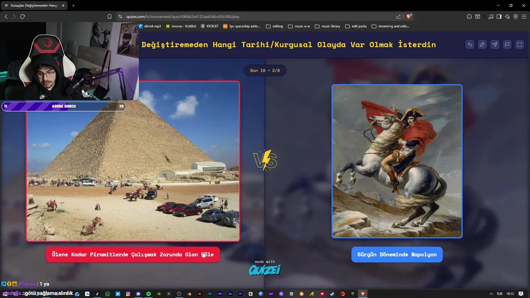Open the levorax - KickBot bookmark
The width and height of the screenshot is (530, 298).
(x=181, y=26)
